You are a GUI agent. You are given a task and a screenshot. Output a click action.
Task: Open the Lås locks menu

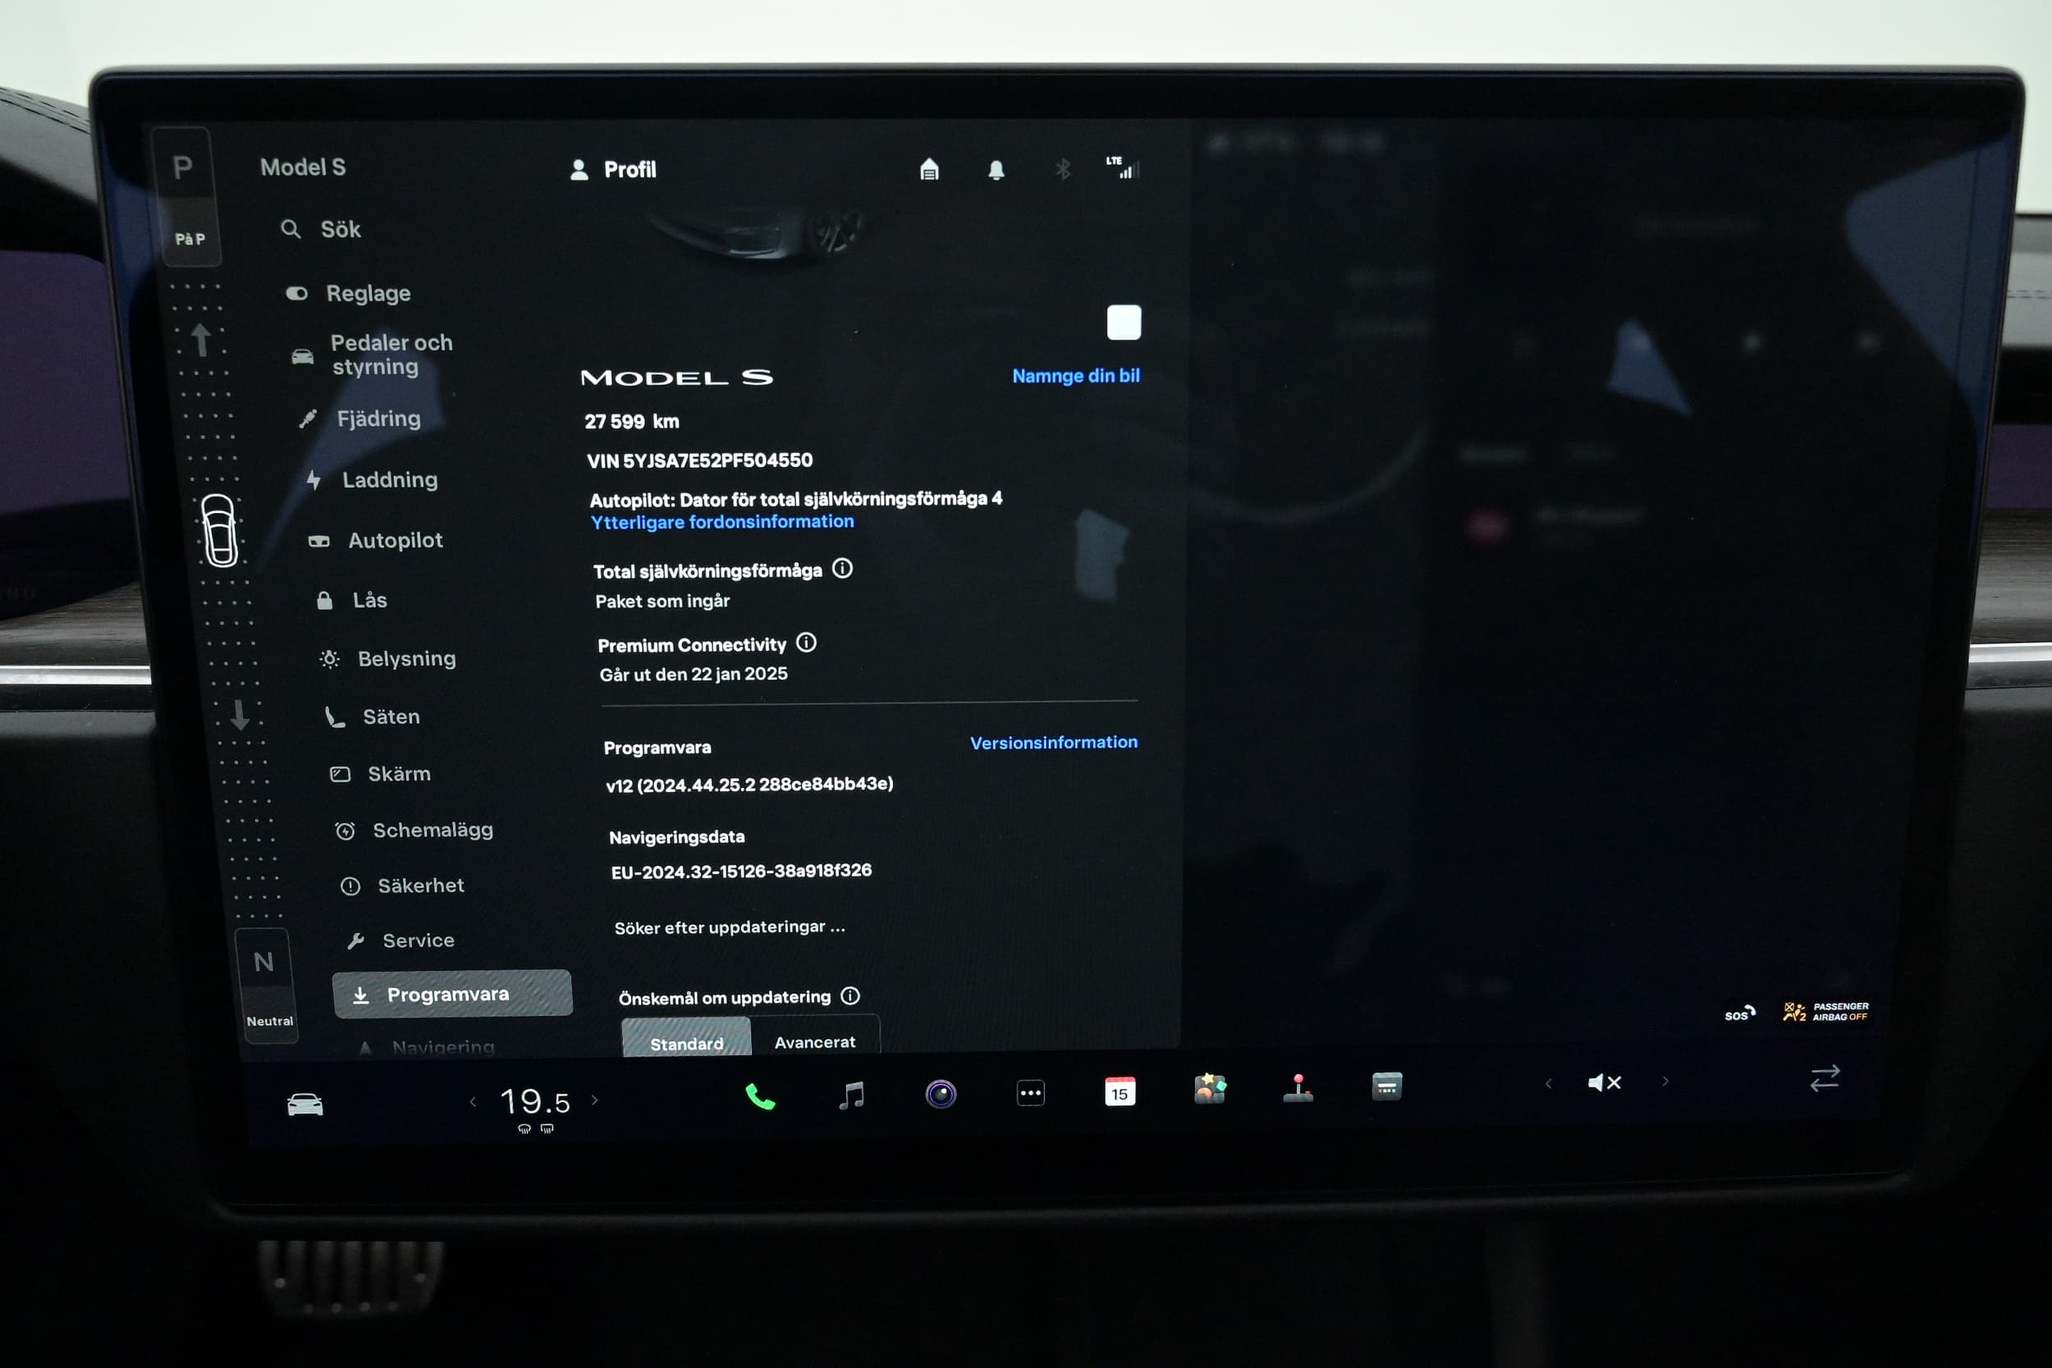351,600
